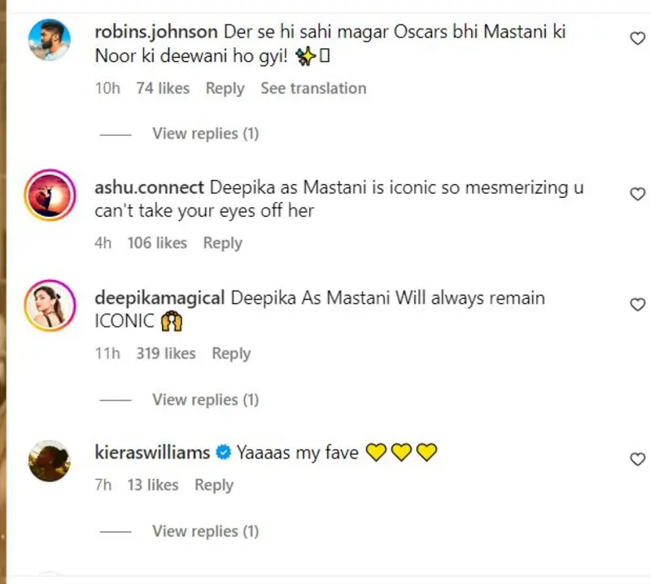Open ashu.connect's story ring avatar

pos(49,195)
